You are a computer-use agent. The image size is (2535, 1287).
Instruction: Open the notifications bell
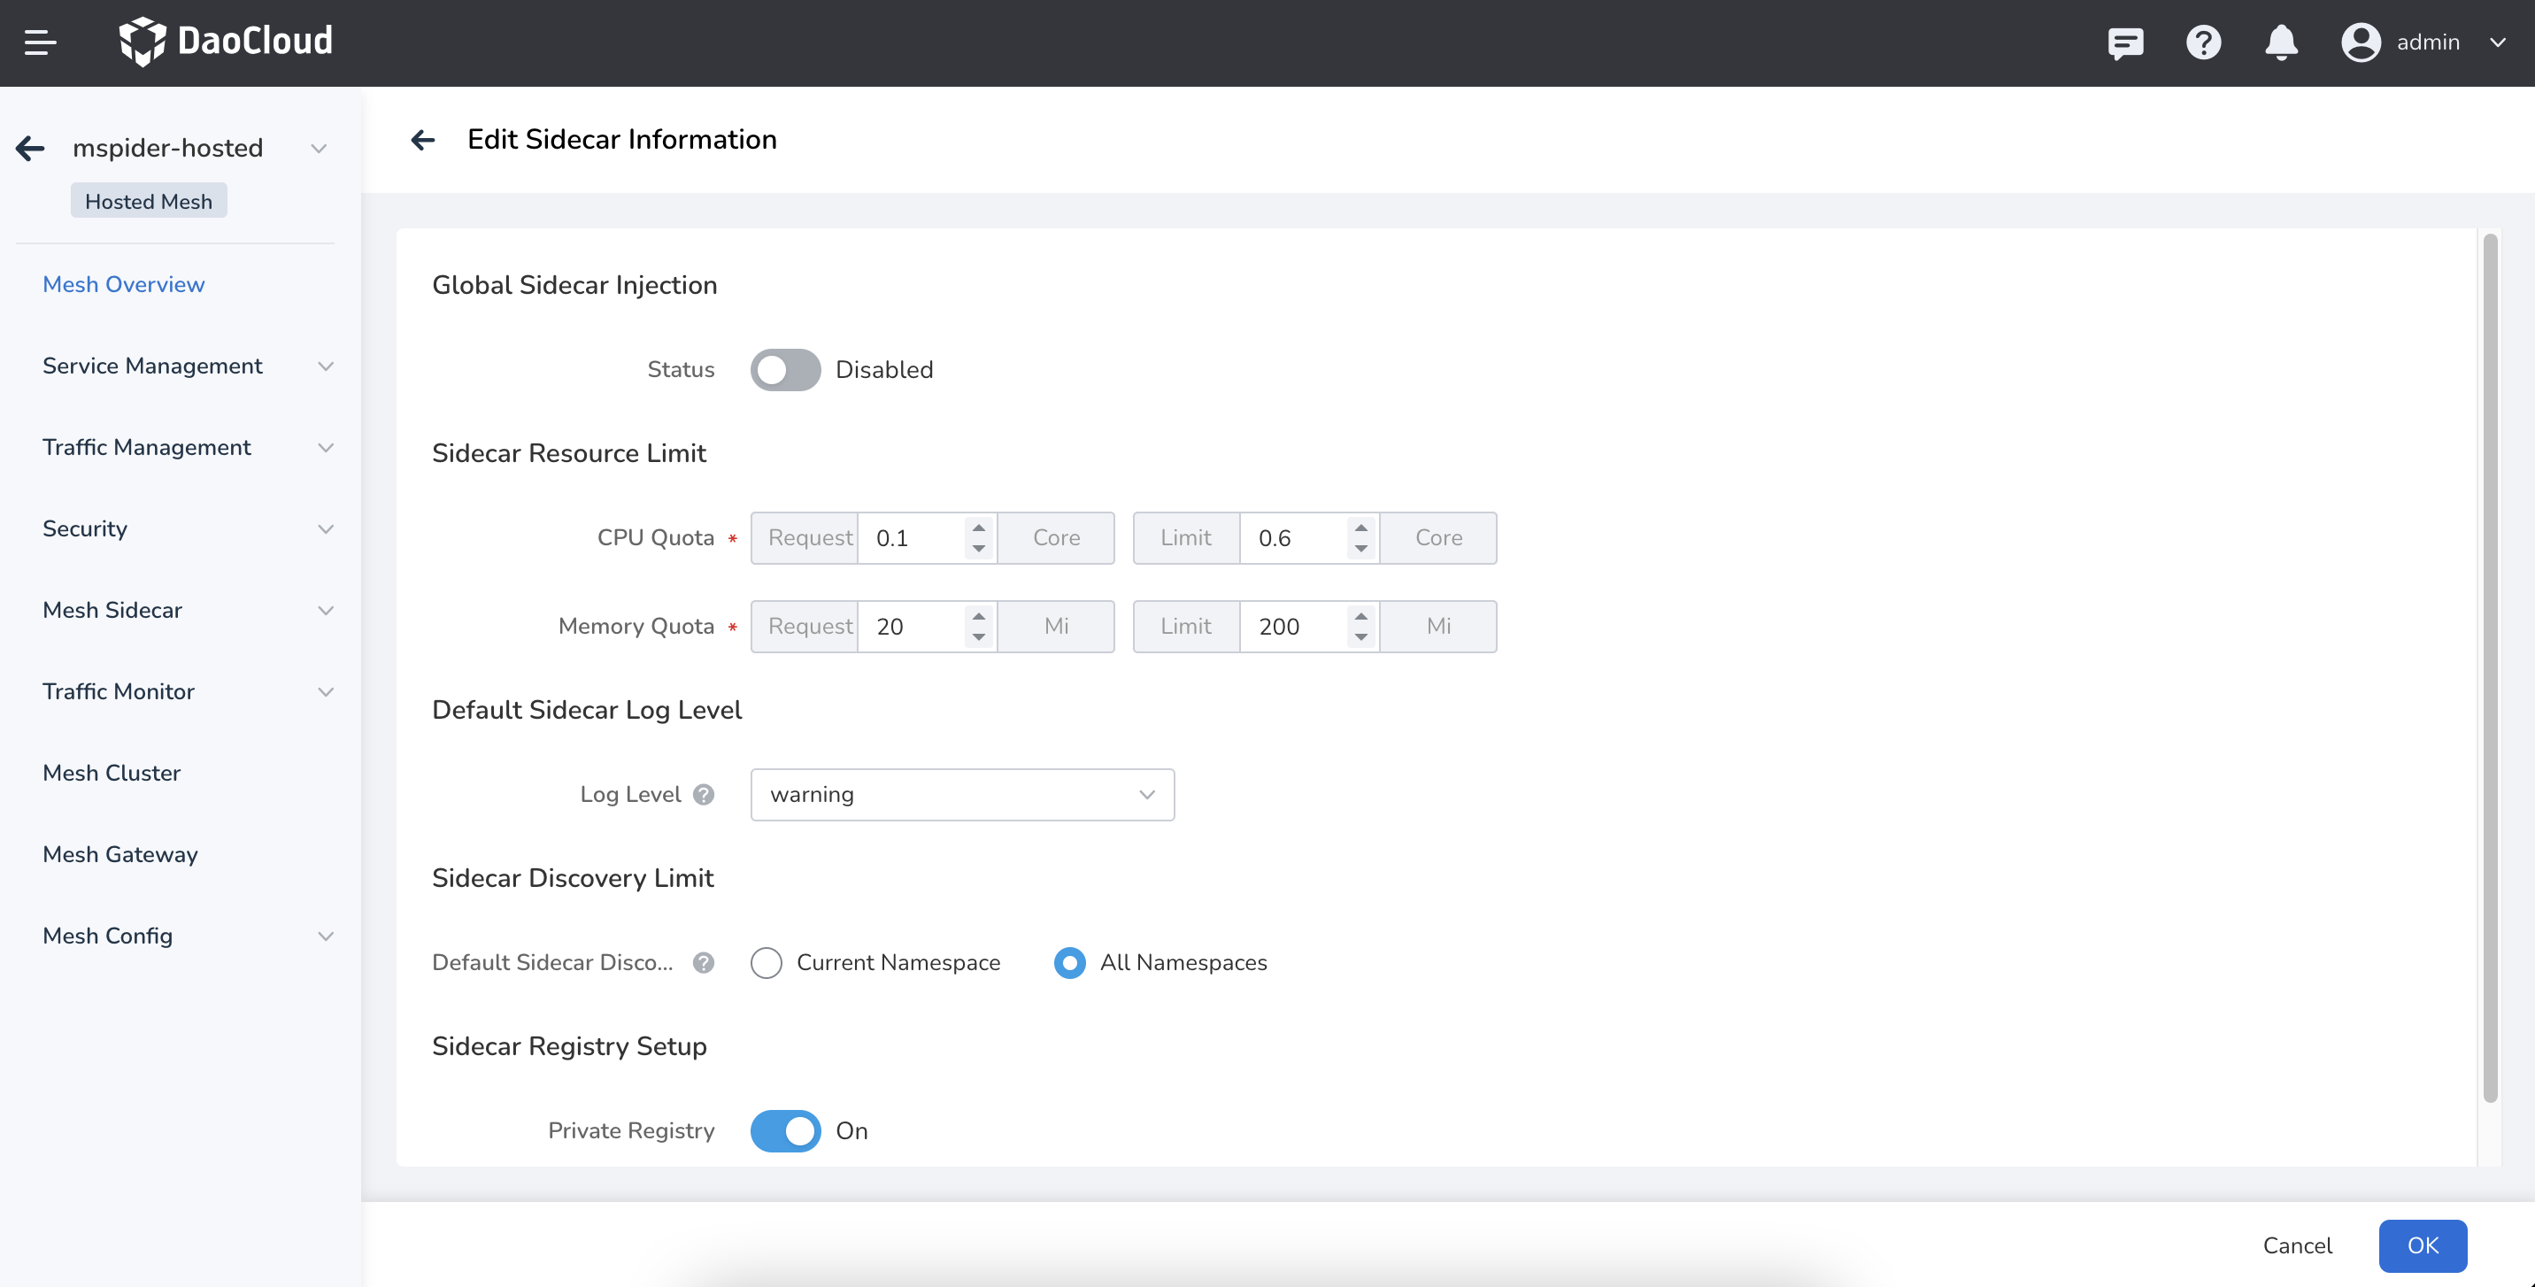tap(2280, 42)
